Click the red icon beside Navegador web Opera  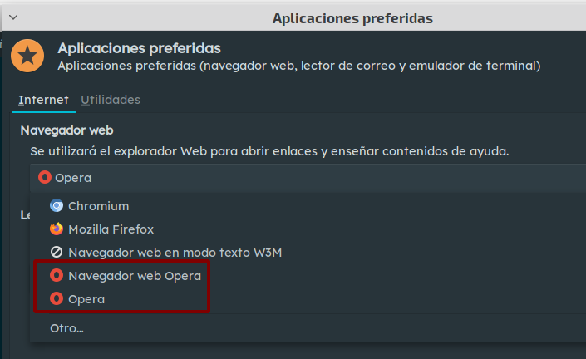pos(57,276)
